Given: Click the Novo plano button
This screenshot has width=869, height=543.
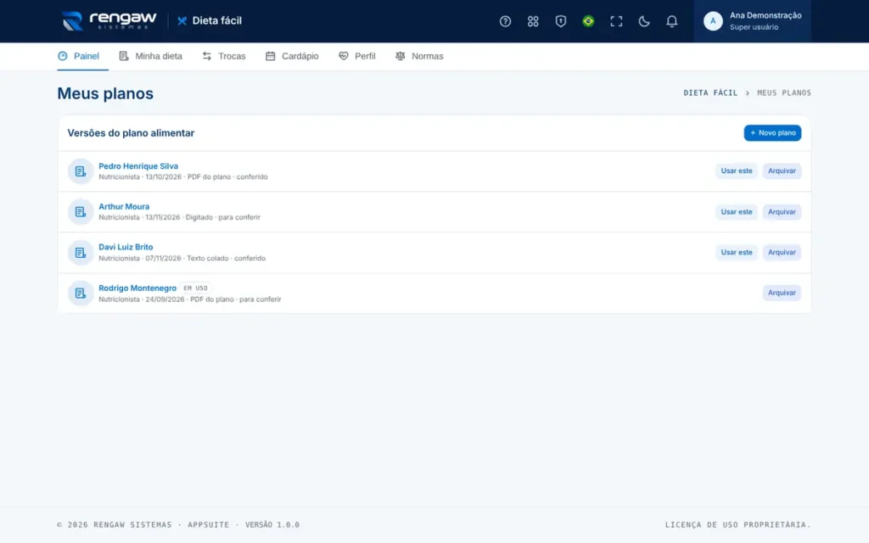Looking at the screenshot, I should (x=772, y=133).
